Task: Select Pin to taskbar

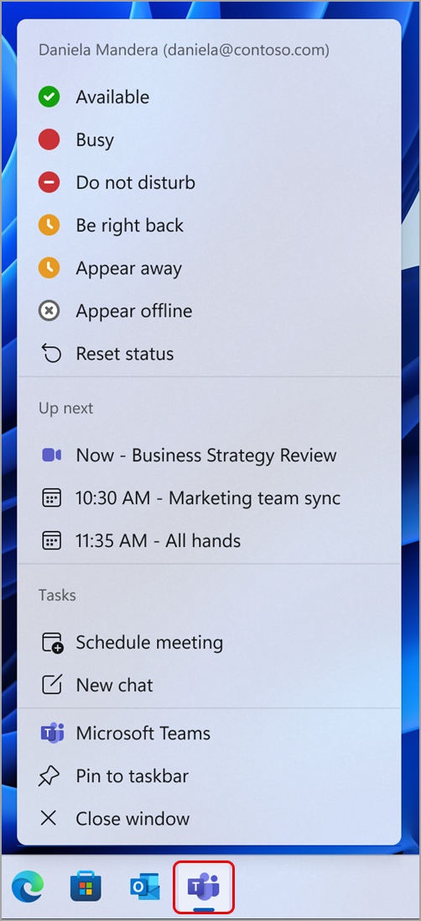Action: point(210,776)
